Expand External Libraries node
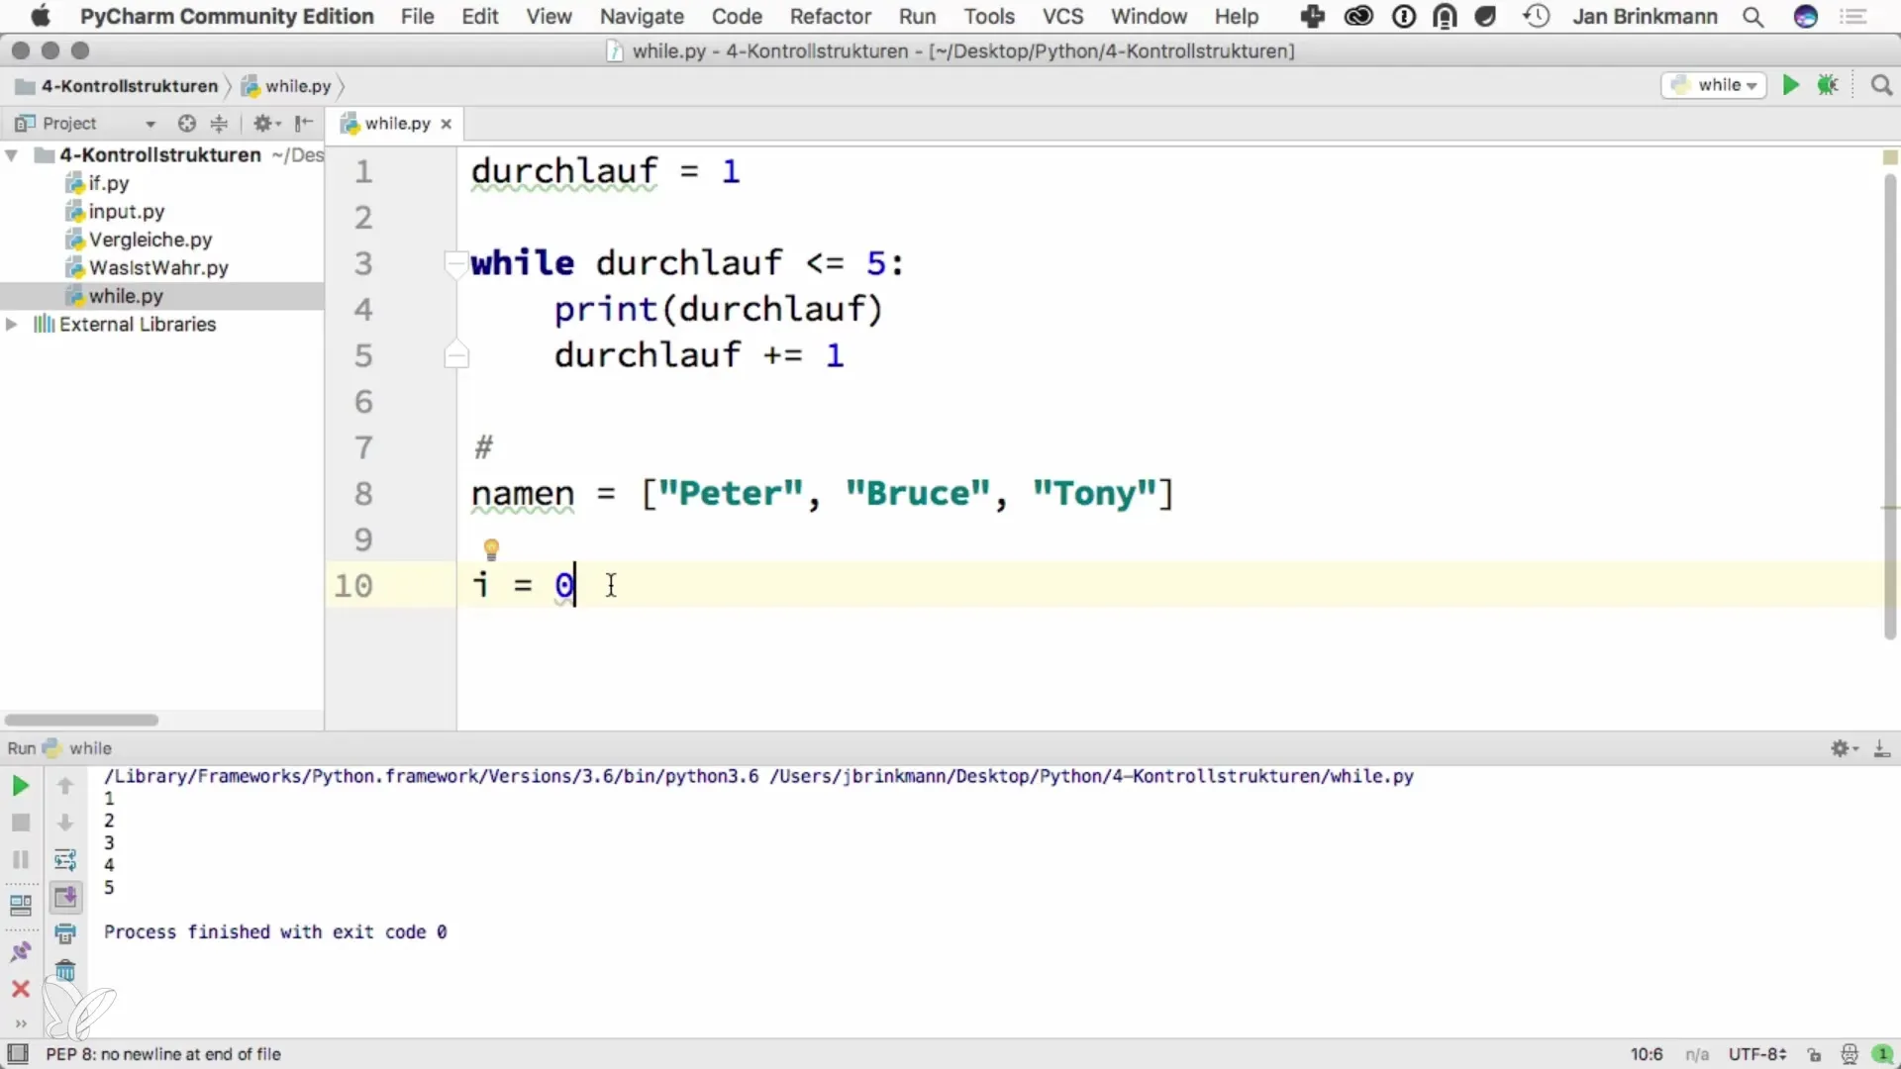 pyautogui.click(x=12, y=325)
